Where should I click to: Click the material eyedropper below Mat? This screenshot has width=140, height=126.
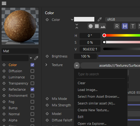[x=36, y=58]
